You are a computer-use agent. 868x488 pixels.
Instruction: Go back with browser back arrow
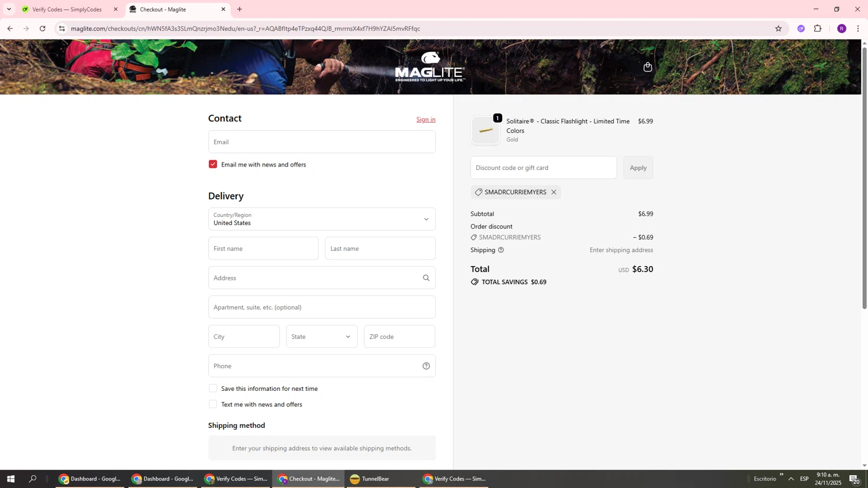pyautogui.click(x=10, y=28)
